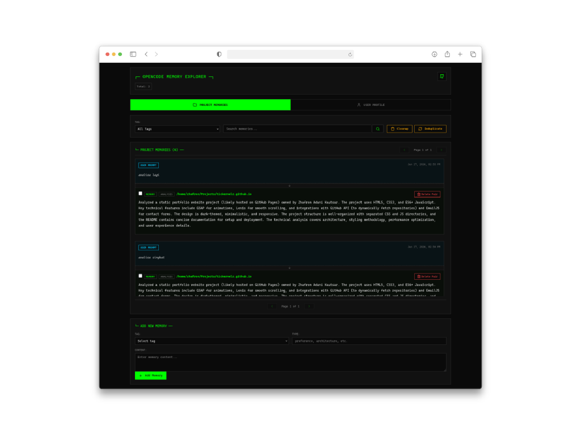
Task: Click the Add New Memory heading
Action: tap(154, 326)
